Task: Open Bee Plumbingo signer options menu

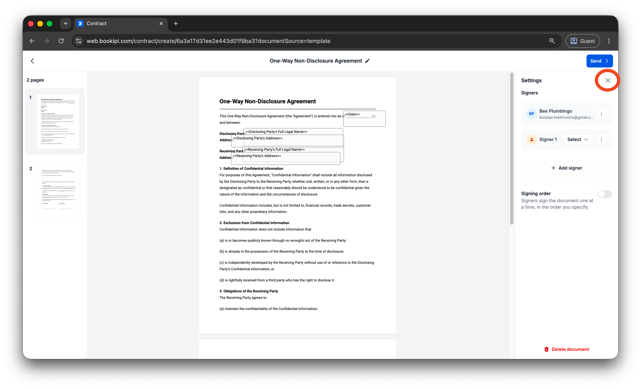Action: [601, 114]
